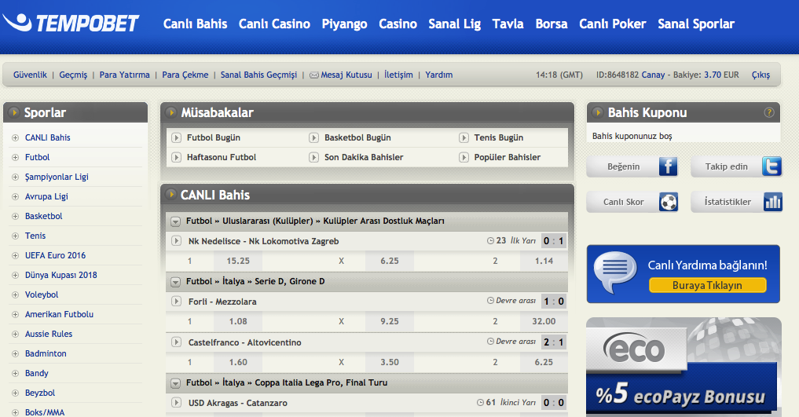The image size is (799, 417).
Task: Pick the 3.50 draw odds for Castelfranco match
Action: click(x=389, y=362)
